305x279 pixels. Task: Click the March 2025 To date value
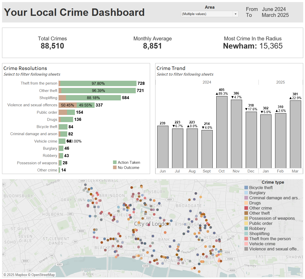[275, 15]
